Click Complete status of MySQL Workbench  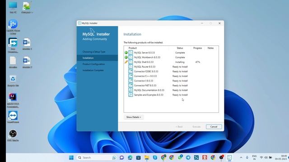click(x=180, y=57)
